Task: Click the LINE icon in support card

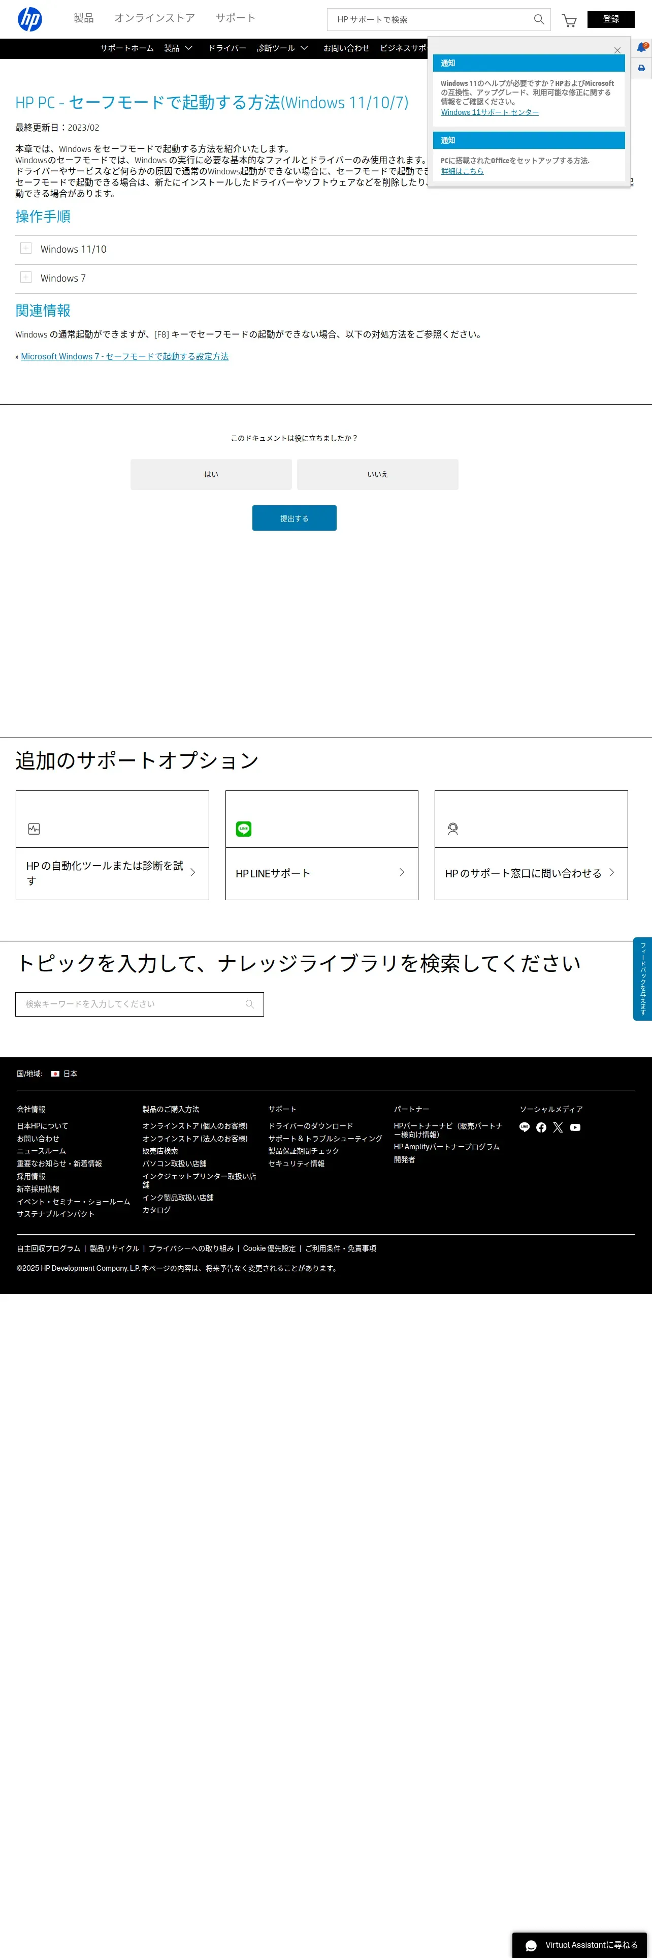Action: click(244, 829)
